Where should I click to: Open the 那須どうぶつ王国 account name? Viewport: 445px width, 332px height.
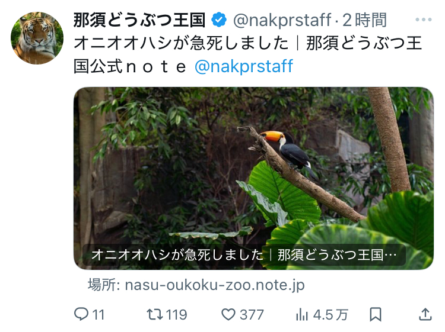[139, 20]
